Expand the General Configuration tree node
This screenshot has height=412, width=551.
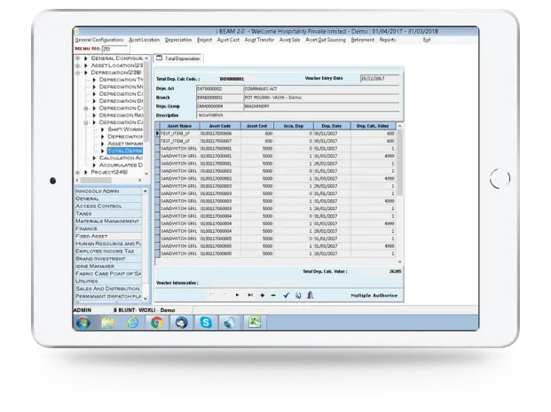[78, 58]
